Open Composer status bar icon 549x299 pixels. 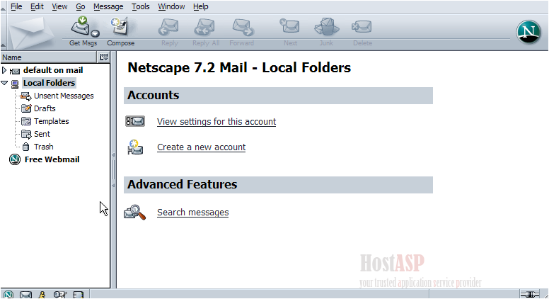click(60, 295)
